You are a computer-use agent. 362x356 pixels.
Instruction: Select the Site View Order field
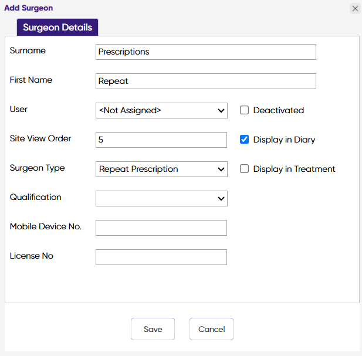(x=161, y=140)
